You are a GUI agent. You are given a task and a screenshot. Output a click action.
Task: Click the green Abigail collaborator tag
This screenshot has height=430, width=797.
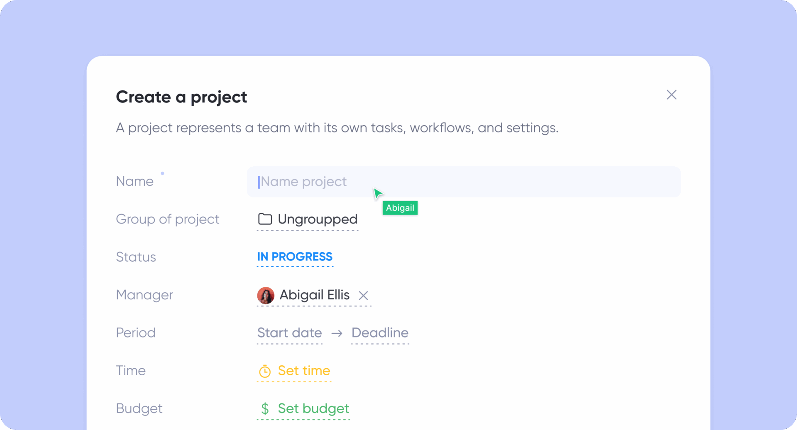[x=400, y=208]
